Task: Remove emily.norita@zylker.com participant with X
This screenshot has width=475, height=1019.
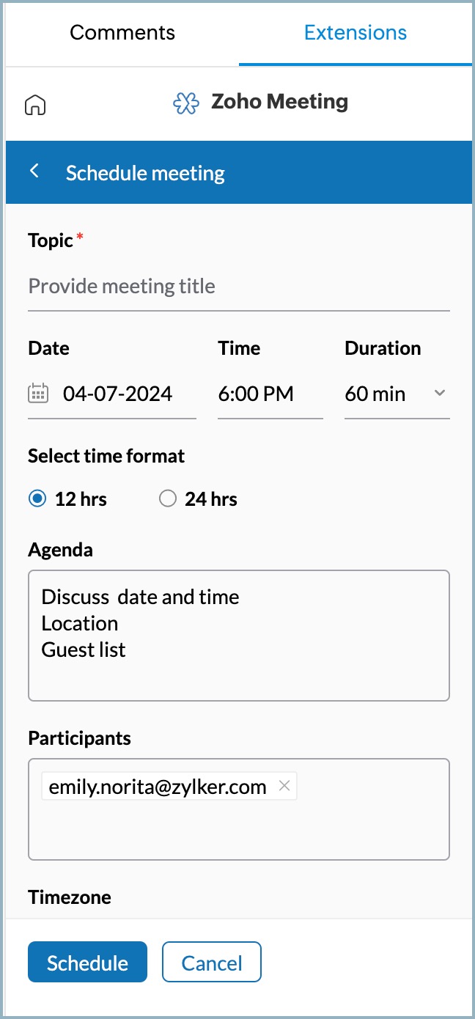Action: coord(285,787)
